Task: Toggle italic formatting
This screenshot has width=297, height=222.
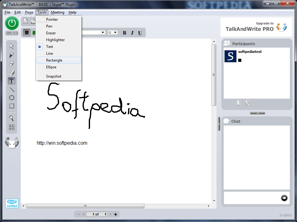Action: click(x=132, y=33)
